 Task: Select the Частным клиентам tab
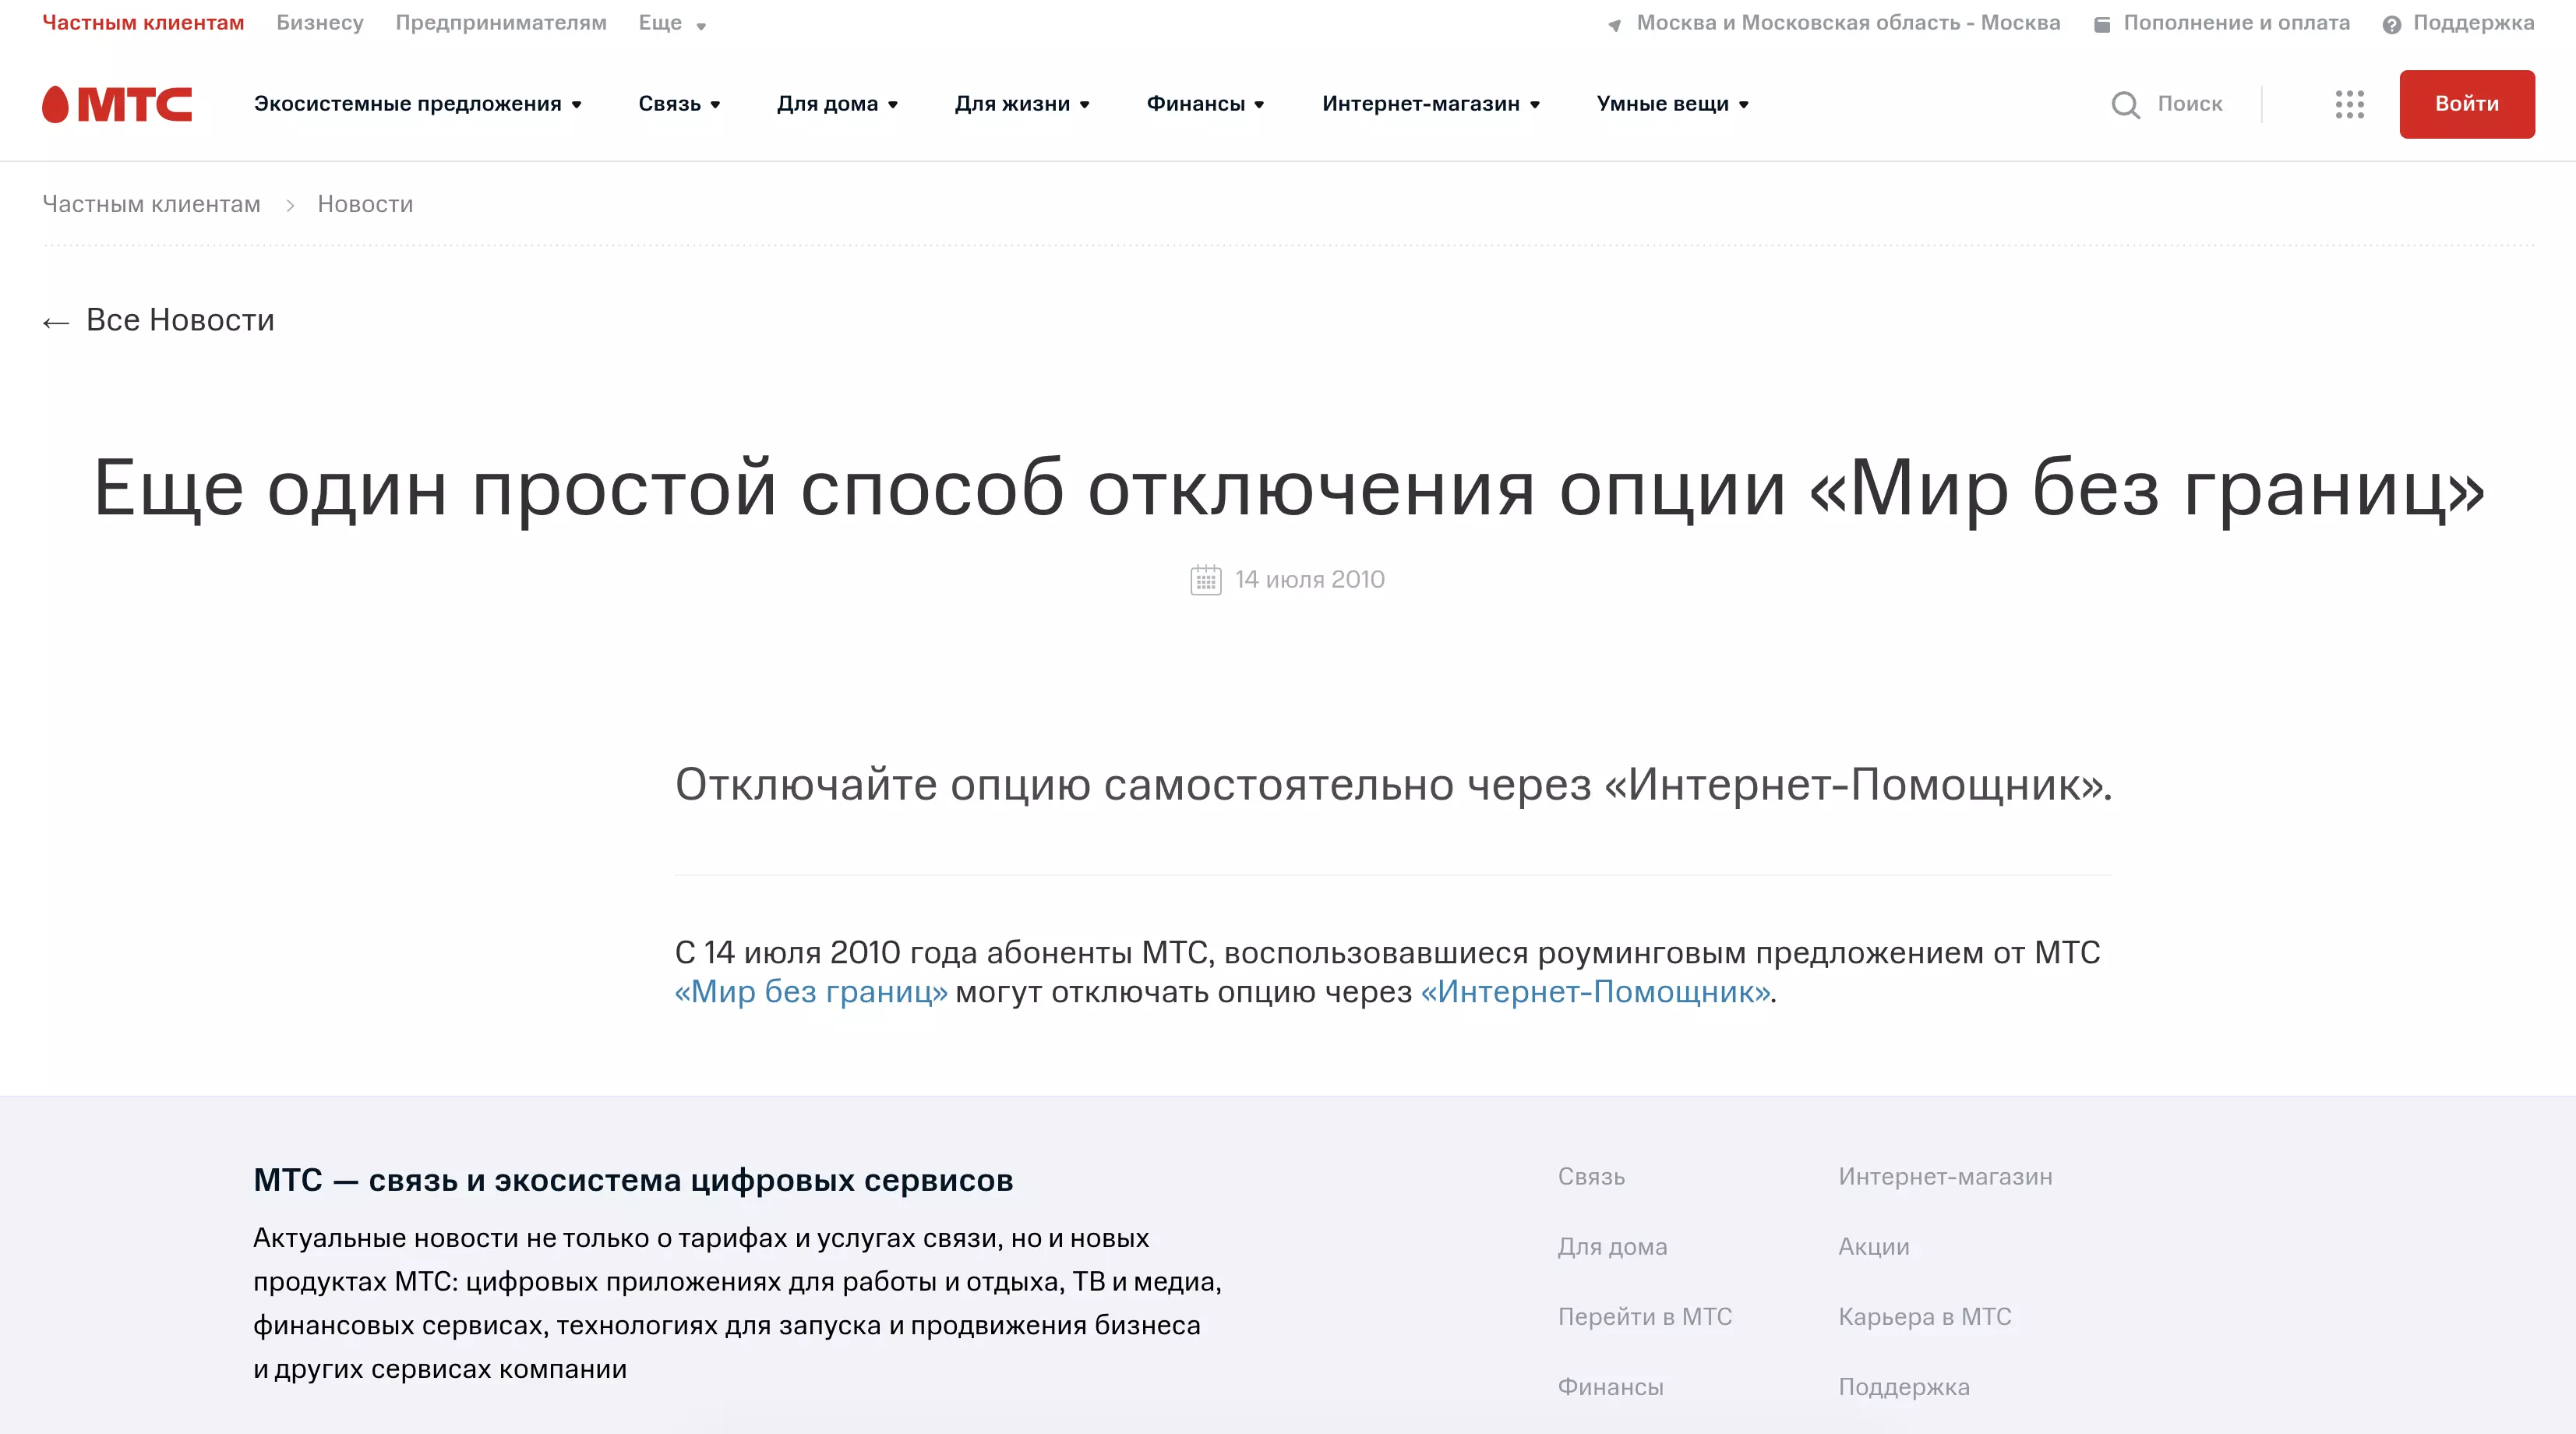pyautogui.click(x=143, y=23)
